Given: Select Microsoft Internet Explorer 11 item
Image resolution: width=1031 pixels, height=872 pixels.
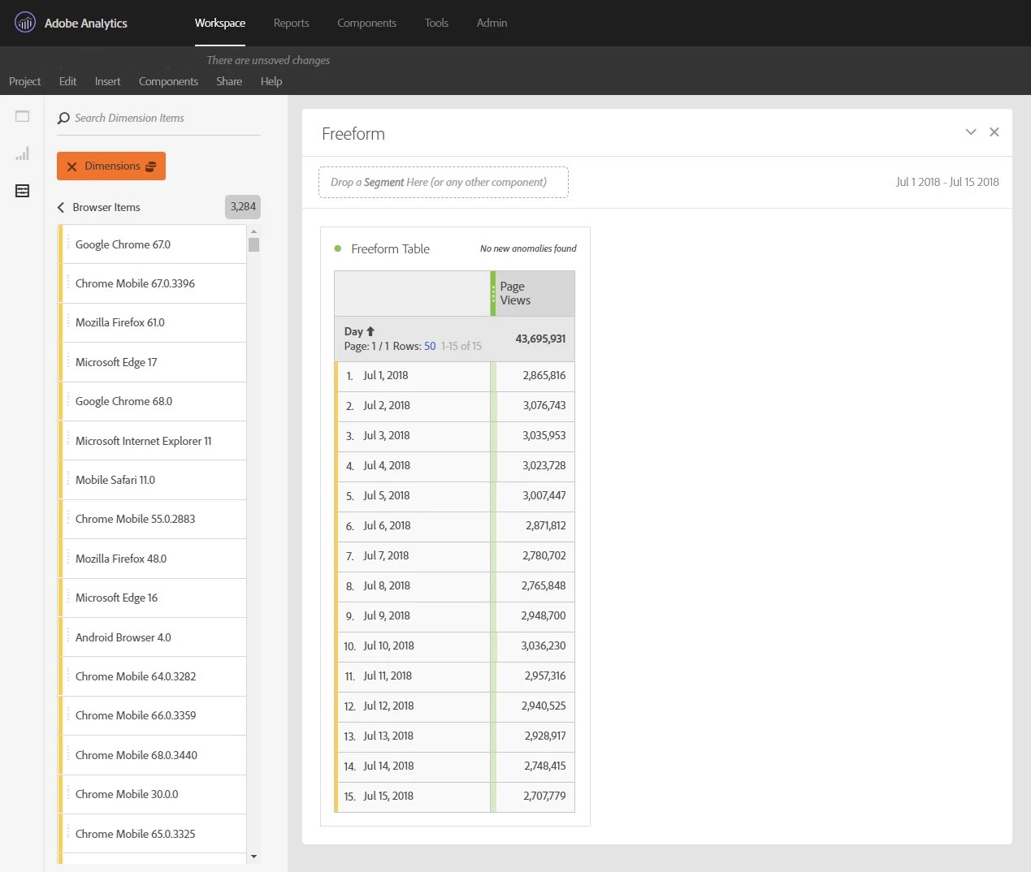Looking at the screenshot, I should tap(153, 441).
